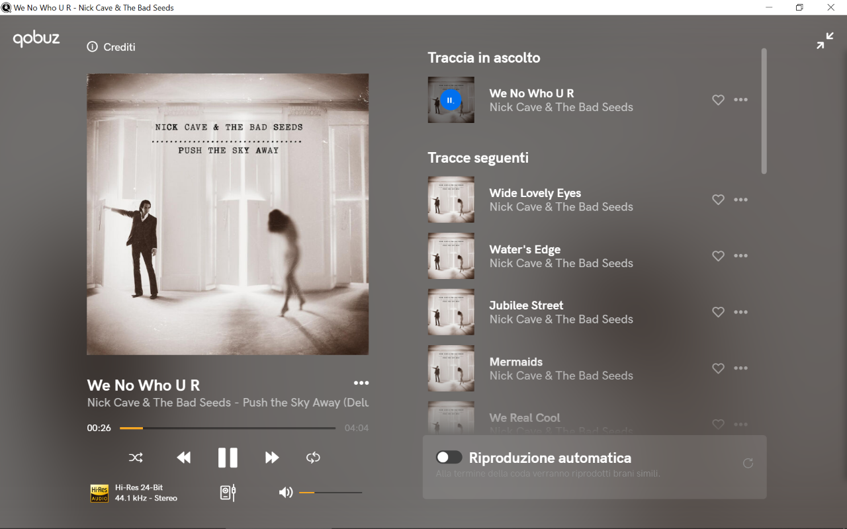
Task: Click the total duration 04:04
Action: (x=357, y=428)
